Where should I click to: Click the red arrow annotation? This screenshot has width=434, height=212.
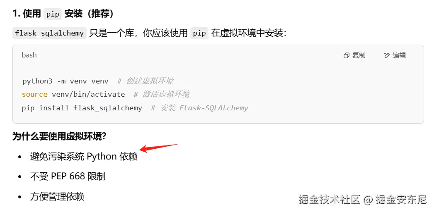[160, 148]
